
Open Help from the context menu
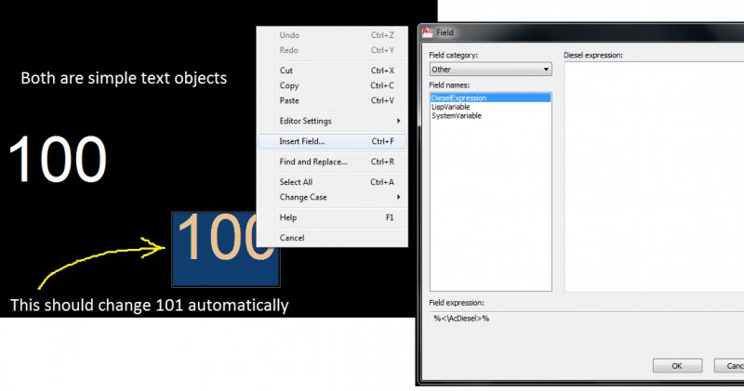click(x=332, y=217)
